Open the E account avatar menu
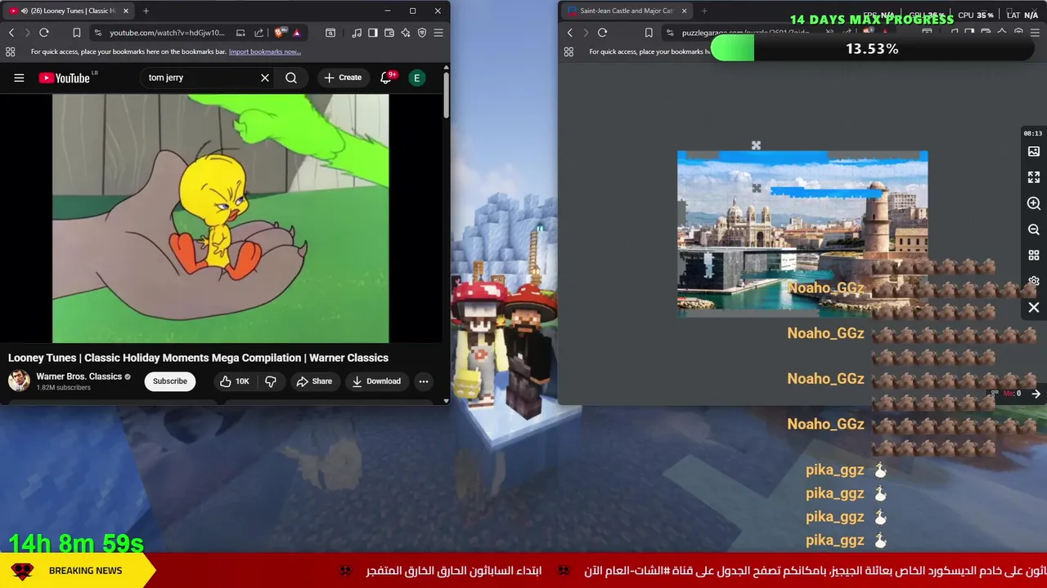1047x588 pixels. pyautogui.click(x=417, y=78)
